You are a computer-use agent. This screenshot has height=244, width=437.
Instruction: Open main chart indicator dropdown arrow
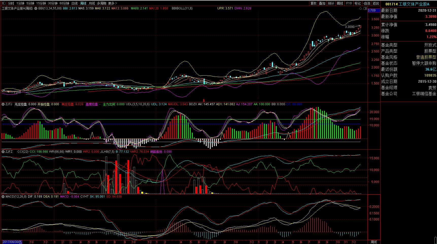tap(36, 8)
